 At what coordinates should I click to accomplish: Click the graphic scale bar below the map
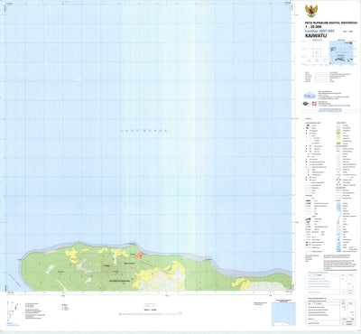(x=151, y=313)
